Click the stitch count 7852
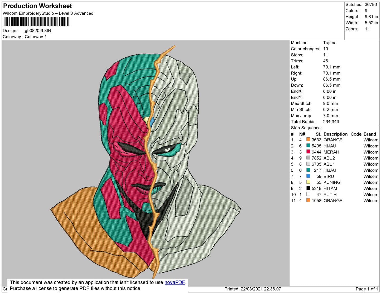381x294 pixels. tap(316, 158)
